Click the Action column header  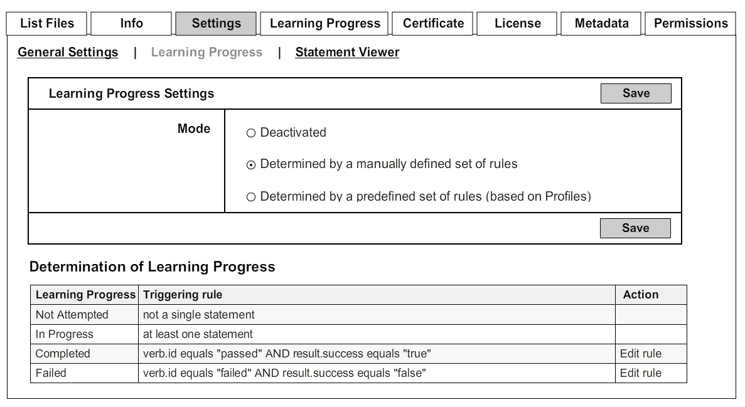[x=640, y=295]
